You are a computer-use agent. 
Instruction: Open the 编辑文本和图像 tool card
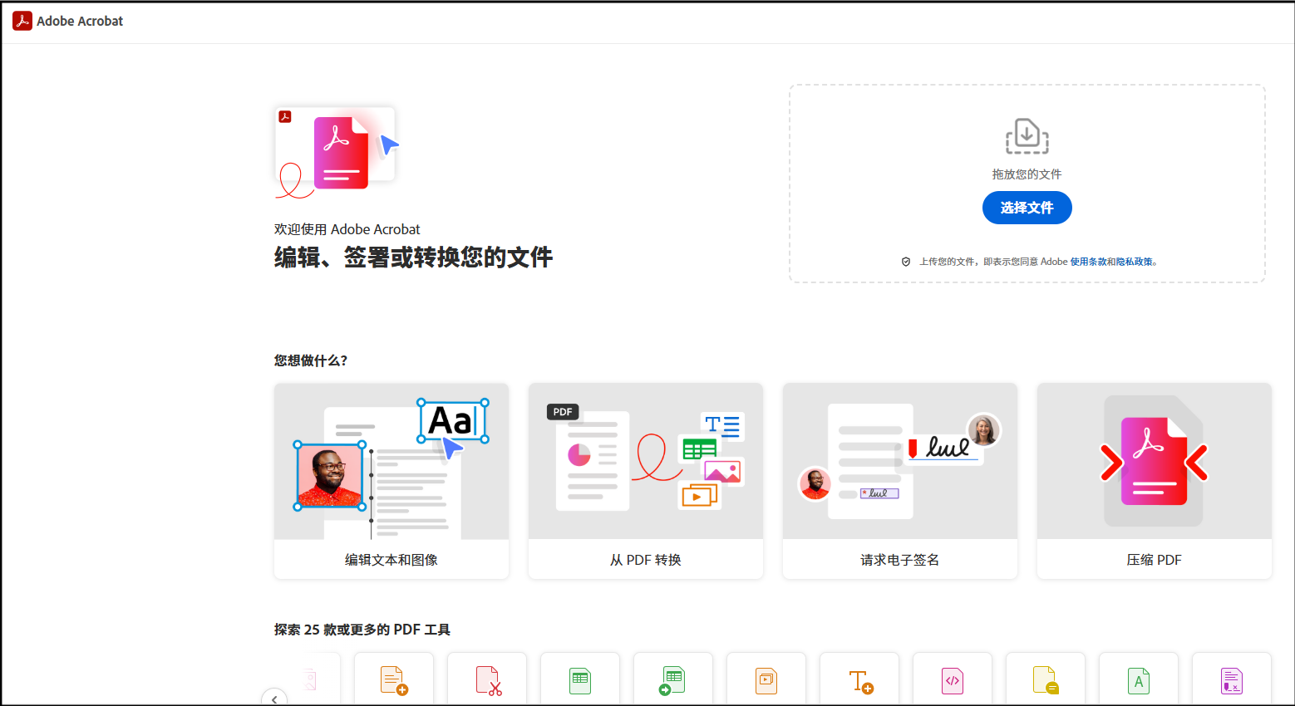(x=391, y=481)
